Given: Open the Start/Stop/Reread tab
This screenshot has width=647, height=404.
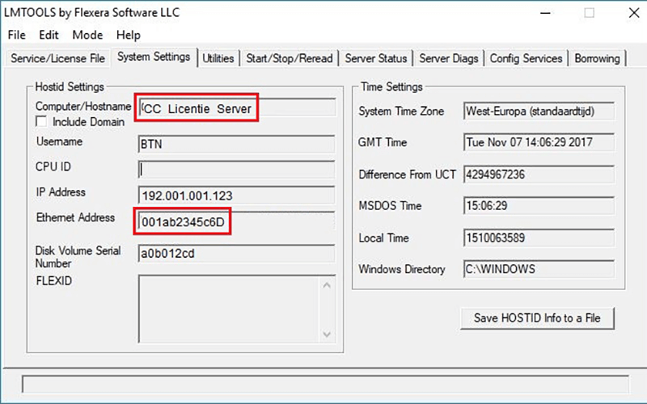Looking at the screenshot, I should 289,58.
